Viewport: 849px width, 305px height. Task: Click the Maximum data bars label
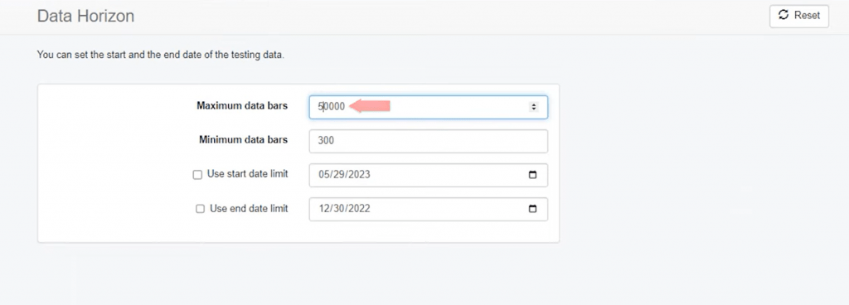coord(242,106)
